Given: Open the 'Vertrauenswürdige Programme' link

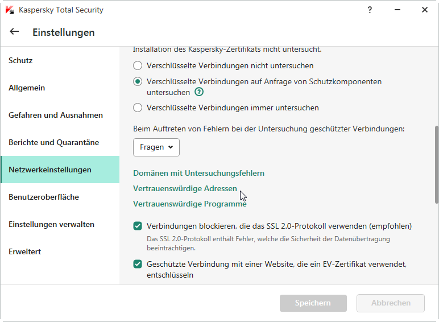Looking at the screenshot, I should click(189, 204).
